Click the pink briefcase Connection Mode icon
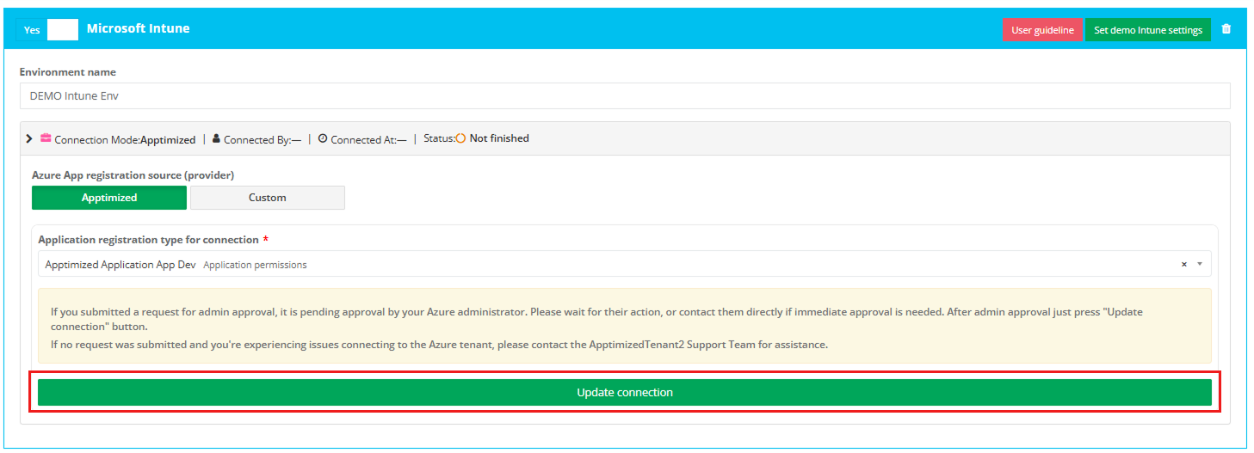Screen dimensions: 1254x453 click(46, 138)
